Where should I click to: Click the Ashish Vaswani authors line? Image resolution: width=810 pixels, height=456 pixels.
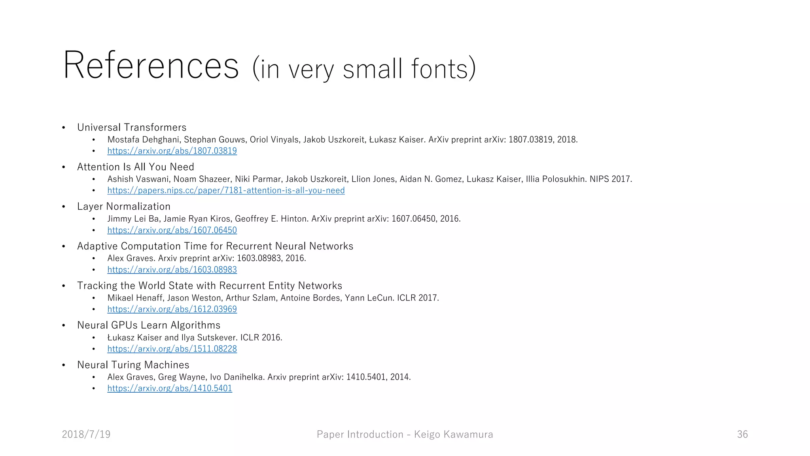[x=370, y=179]
